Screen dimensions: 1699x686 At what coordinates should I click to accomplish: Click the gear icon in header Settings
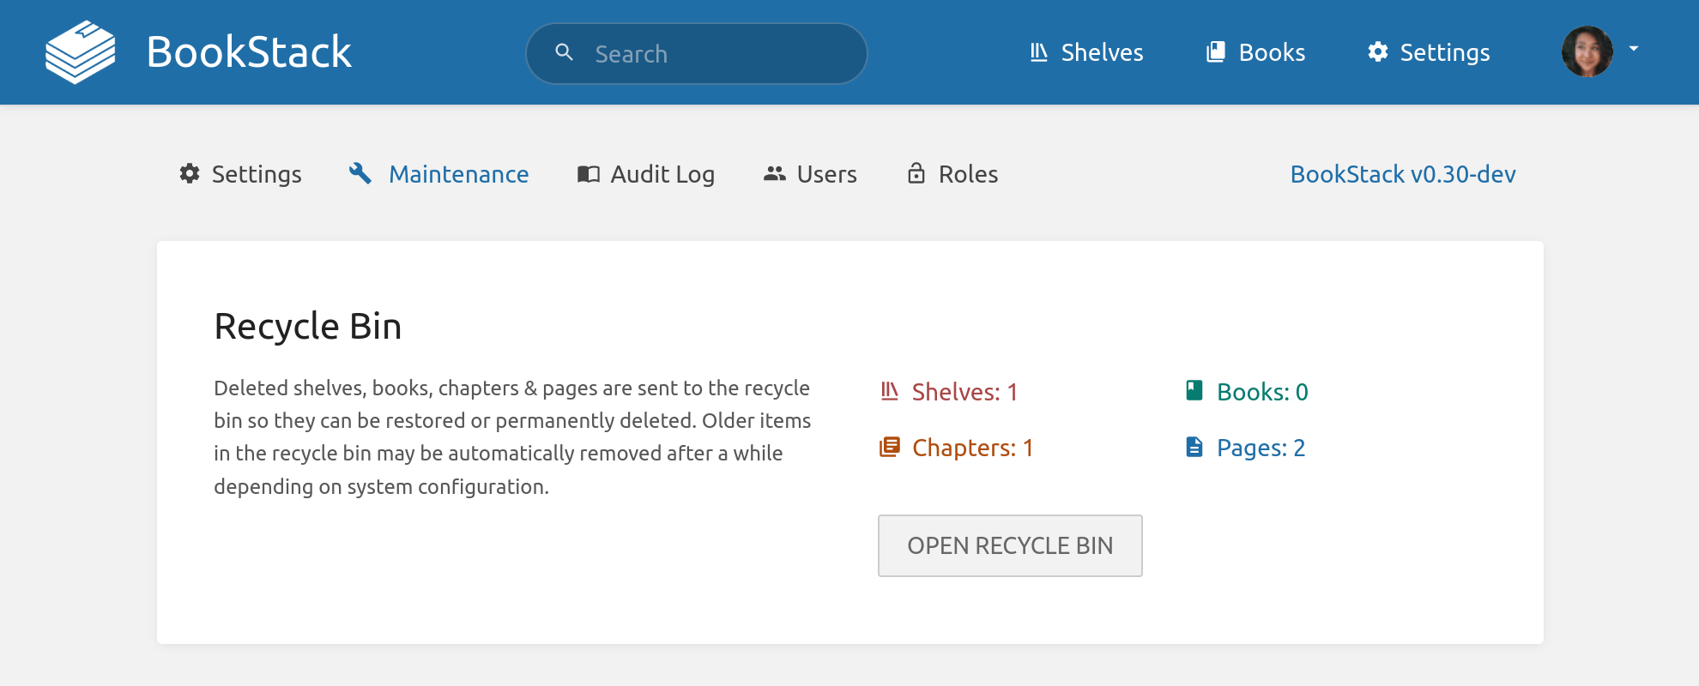[x=1377, y=52]
